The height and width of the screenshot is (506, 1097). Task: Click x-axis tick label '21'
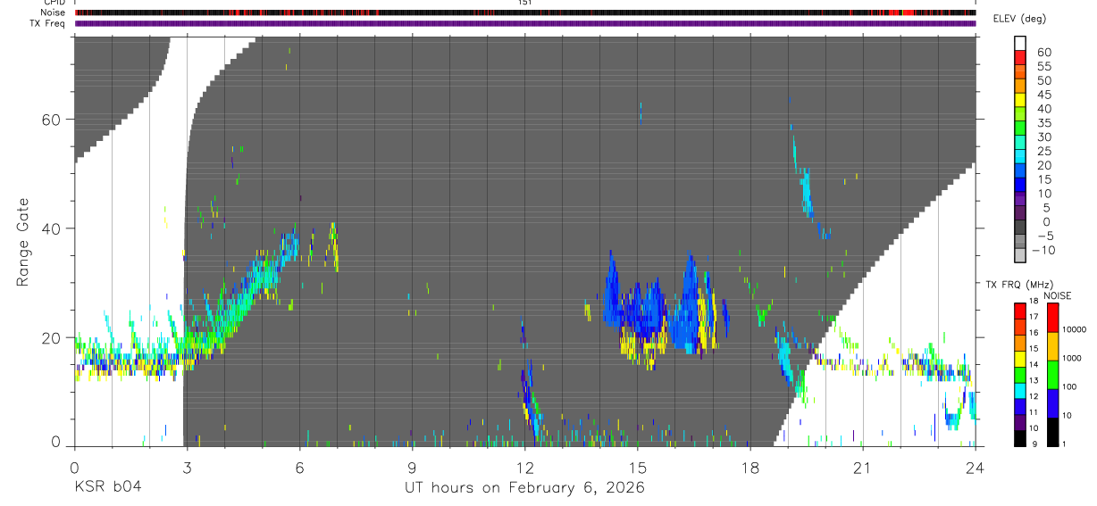click(863, 467)
